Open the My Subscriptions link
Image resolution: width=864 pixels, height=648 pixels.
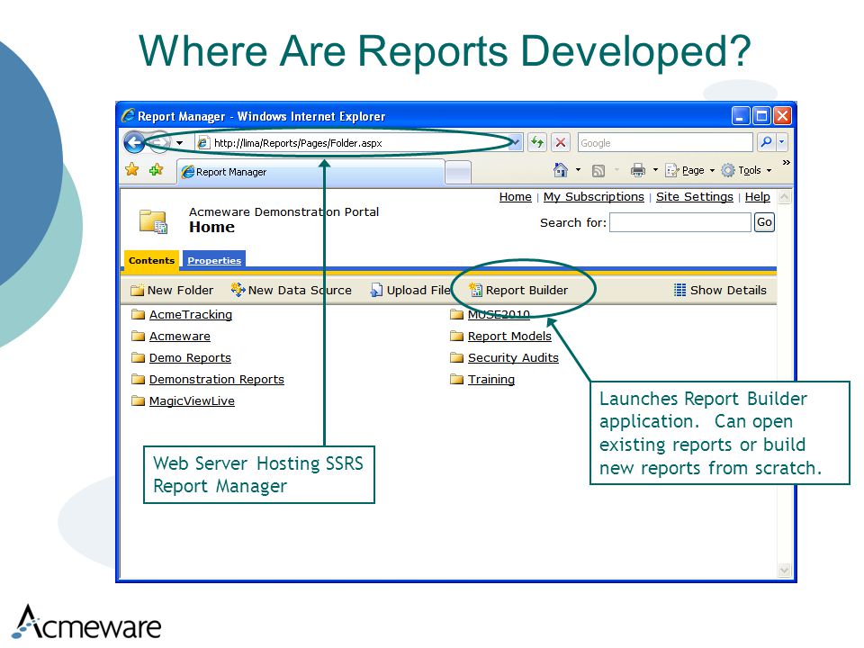coord(593,197)
